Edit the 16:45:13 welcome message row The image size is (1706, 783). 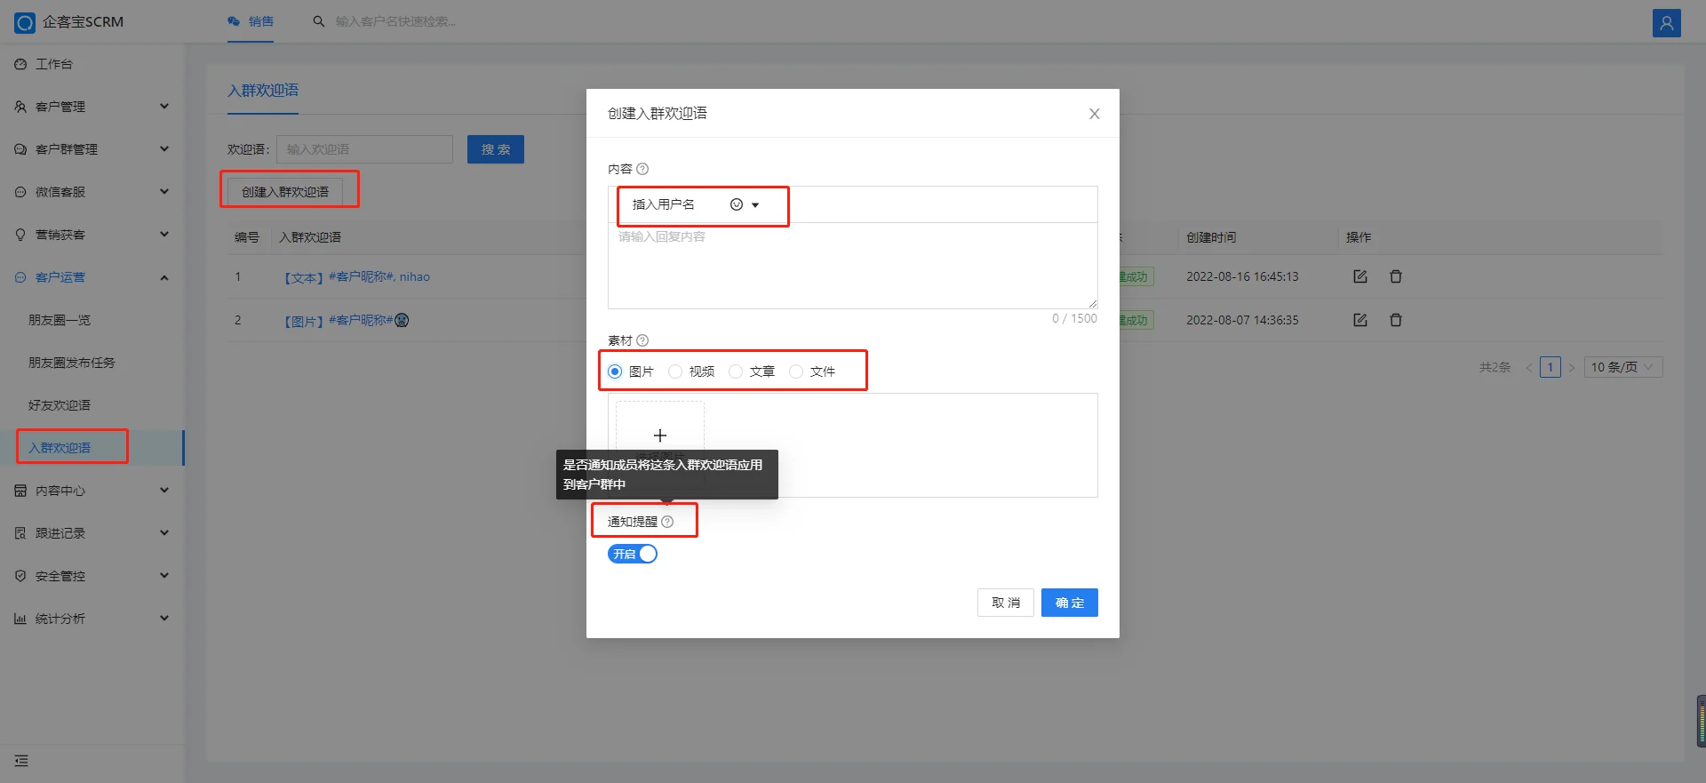(x=1359, y=276)
